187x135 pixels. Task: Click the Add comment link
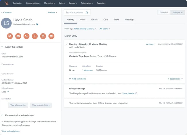click(79, 79)
